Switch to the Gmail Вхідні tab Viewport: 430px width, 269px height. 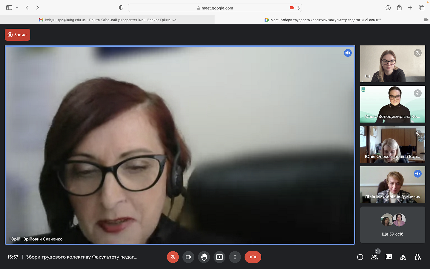107,20
